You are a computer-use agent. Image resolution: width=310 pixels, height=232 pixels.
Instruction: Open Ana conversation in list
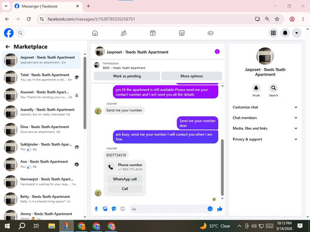pos(42,164)
